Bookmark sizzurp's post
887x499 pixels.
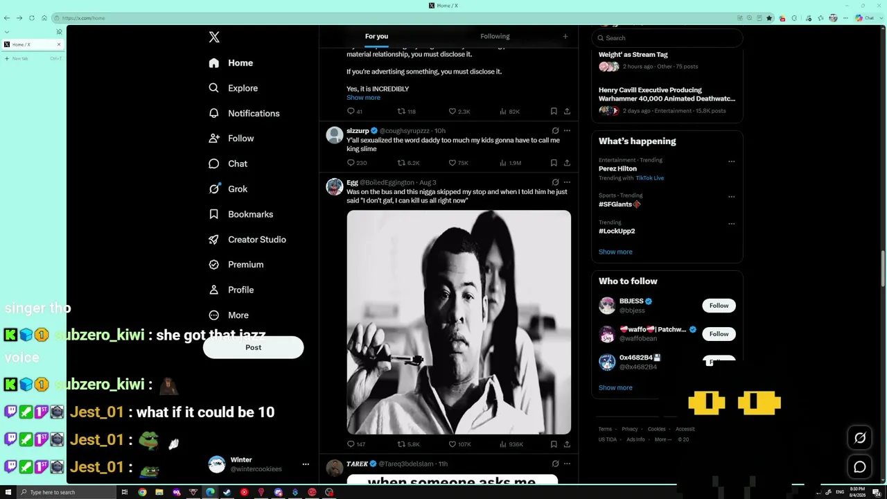click(x=554, y=163)
